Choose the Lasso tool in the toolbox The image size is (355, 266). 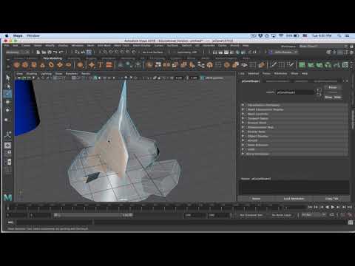(7, 86)
